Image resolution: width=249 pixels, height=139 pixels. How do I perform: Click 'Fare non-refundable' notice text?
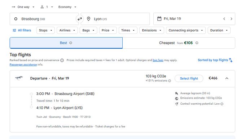[81, 127]
